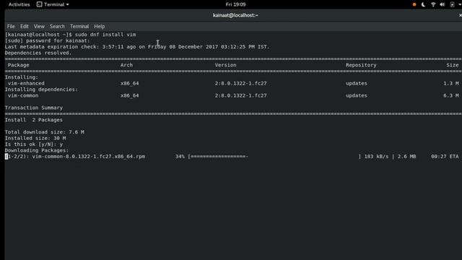This screenshot has width=462, height=260.
Task: Click the 'updates' repository in the vim-common row
Action: tap(357, 95)
